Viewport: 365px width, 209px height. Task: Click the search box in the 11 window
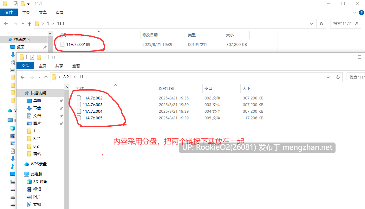point(356,77)
